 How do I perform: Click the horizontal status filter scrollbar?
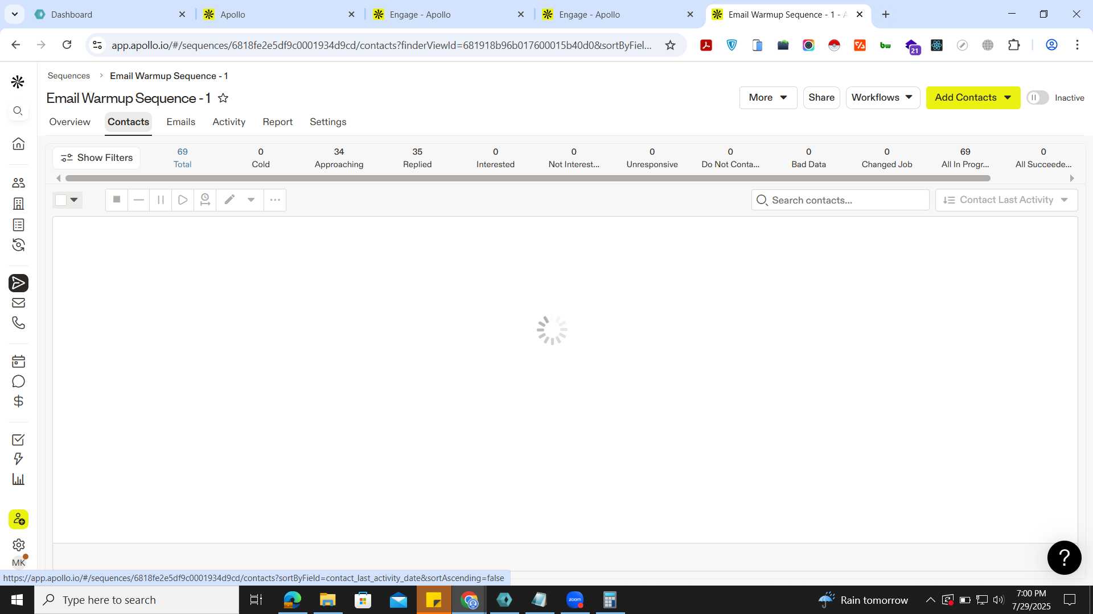click(528, 179)
